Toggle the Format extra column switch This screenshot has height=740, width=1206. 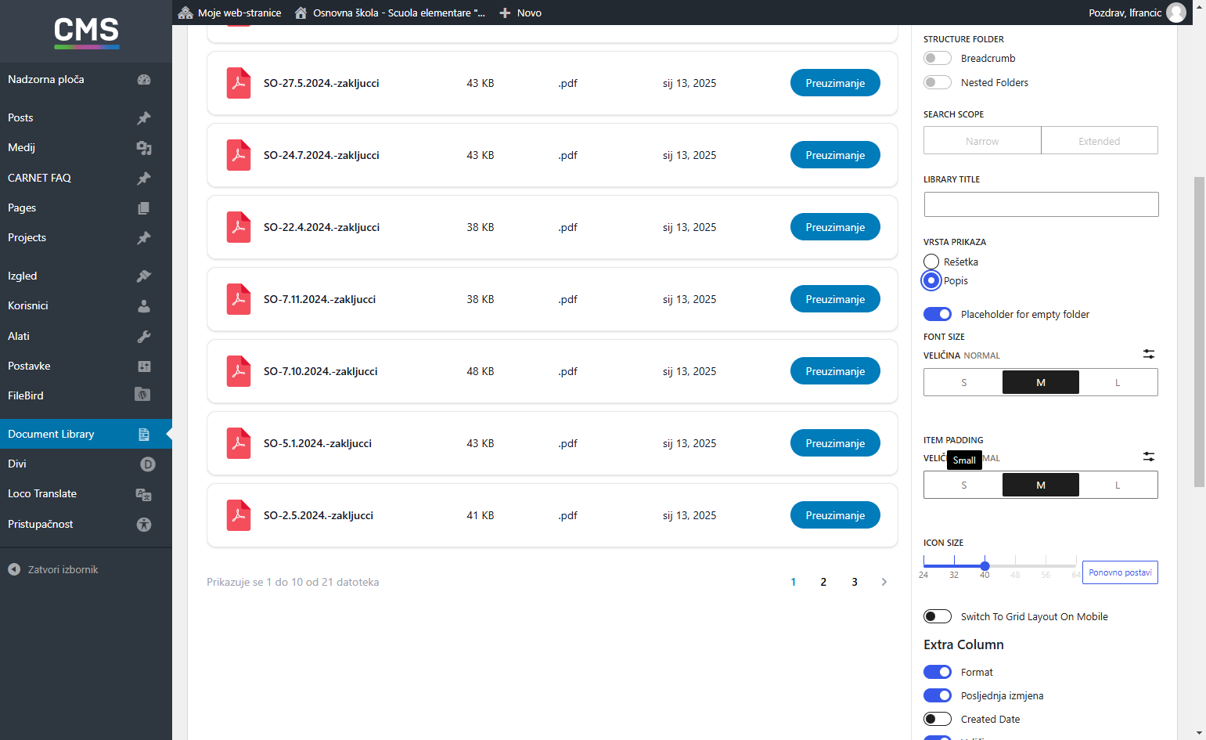tap(938, 672)
